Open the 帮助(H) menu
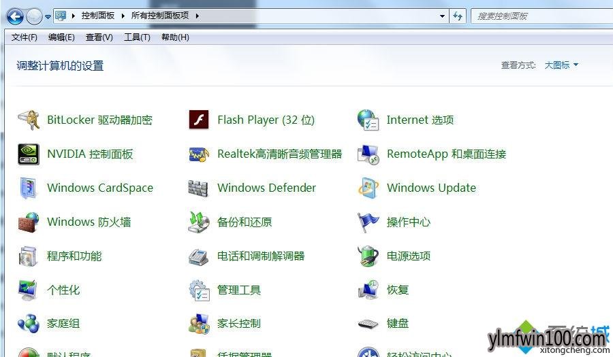The image size is (613, 357). 175,37
